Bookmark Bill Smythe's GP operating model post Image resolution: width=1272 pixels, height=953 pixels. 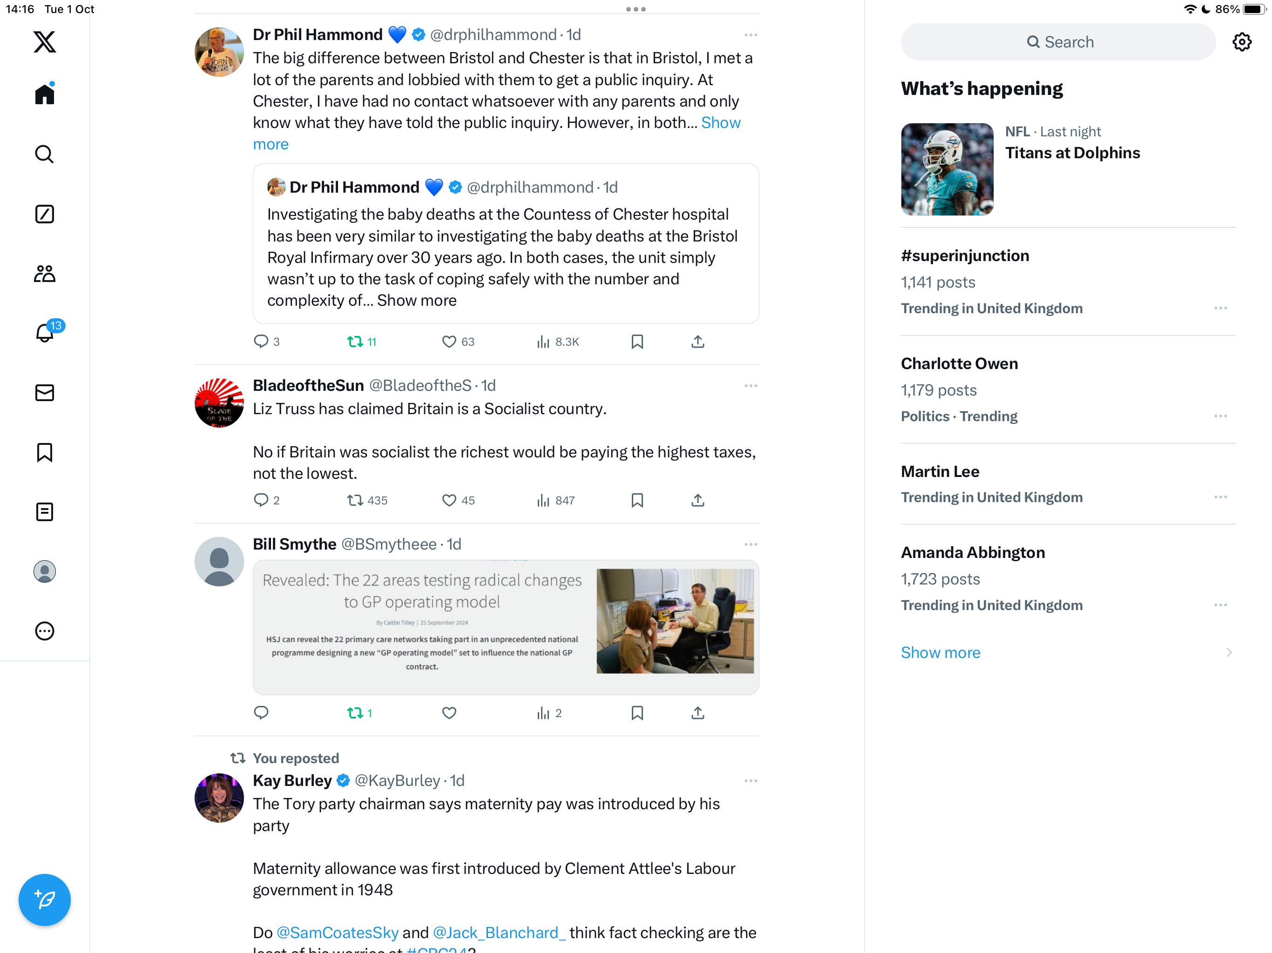pyautogui.click(x=637, y=713)
